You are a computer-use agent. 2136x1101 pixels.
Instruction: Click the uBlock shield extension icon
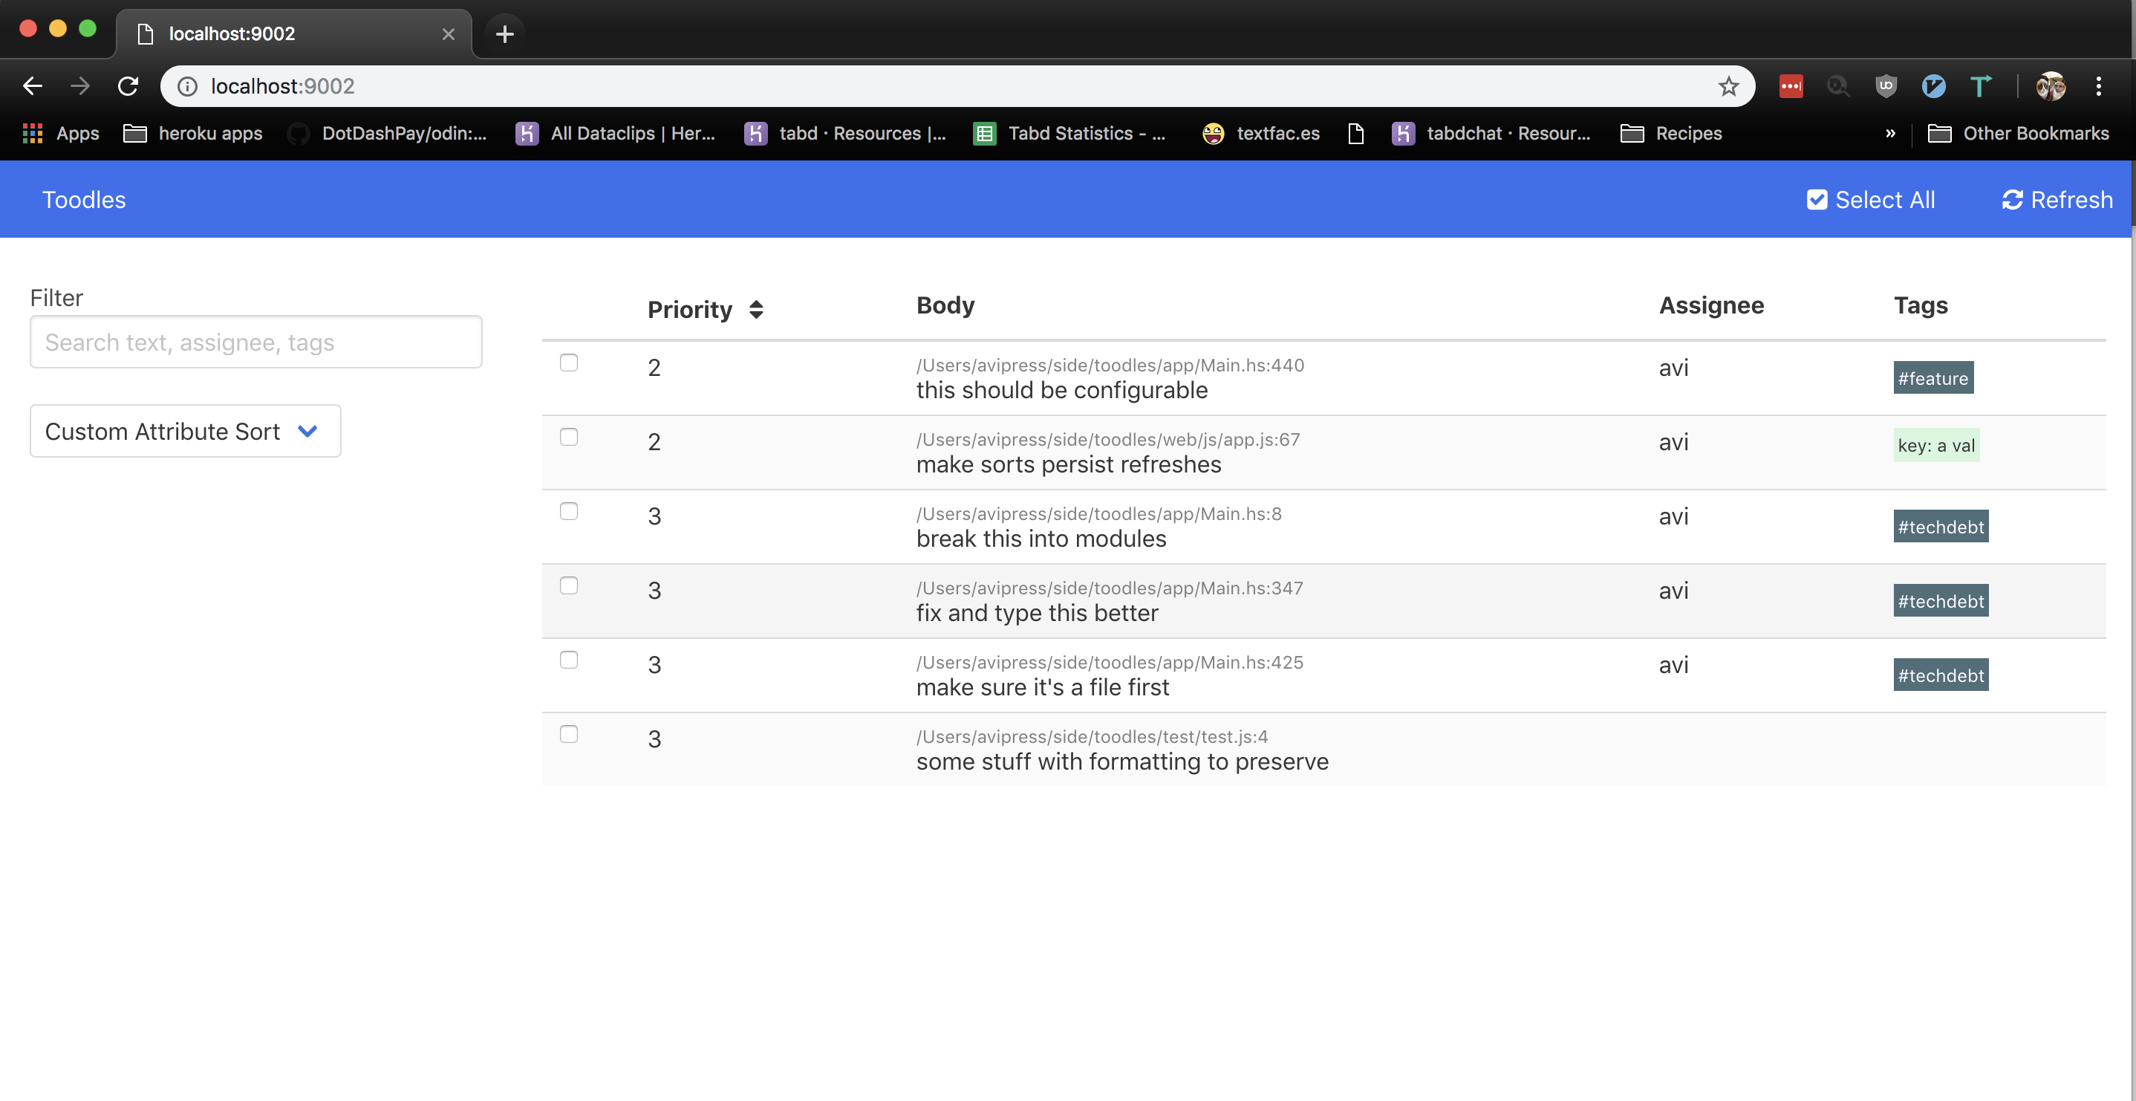(x=1886, y=85)
